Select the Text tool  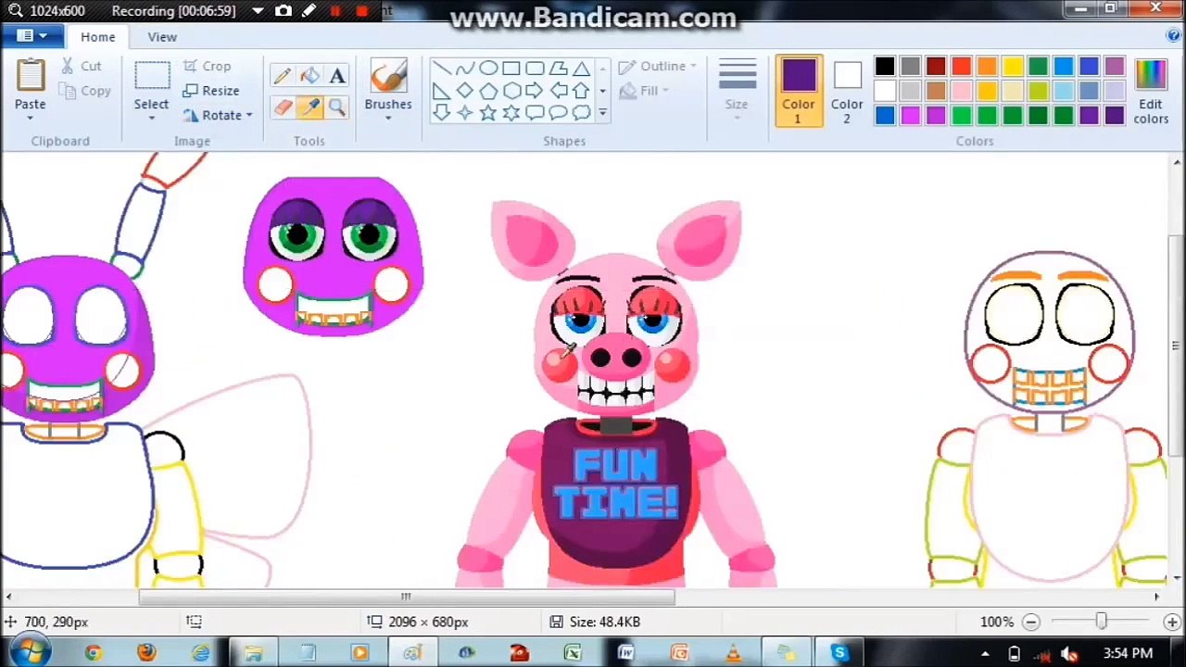336,76
